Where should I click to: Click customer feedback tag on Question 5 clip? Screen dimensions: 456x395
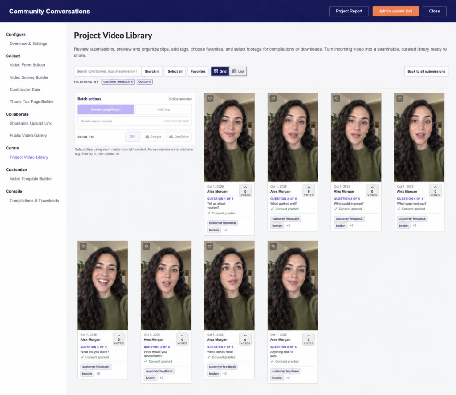click(x=96, y=367)
